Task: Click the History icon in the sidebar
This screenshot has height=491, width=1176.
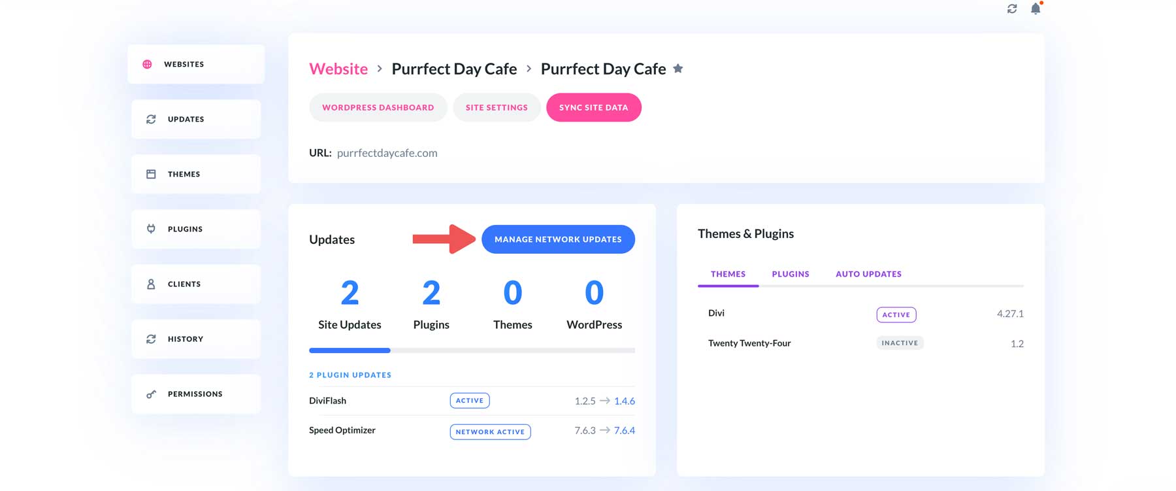Action: (150, 339)
